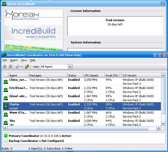Click the 6 Agent(s) status bar entry
Image resolution: width=168 pixels, height=152 pixels.
(x=51, y=149)
